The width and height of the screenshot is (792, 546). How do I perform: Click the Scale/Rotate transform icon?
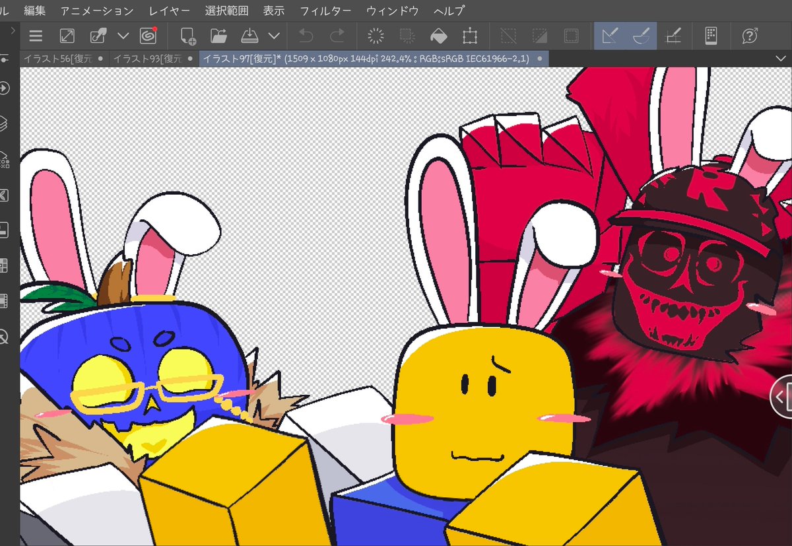(469, 36)
